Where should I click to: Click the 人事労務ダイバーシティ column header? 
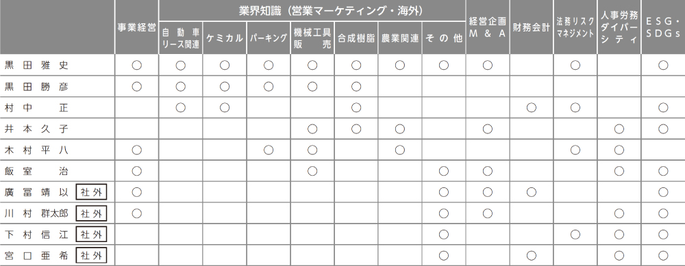[619, 27]
